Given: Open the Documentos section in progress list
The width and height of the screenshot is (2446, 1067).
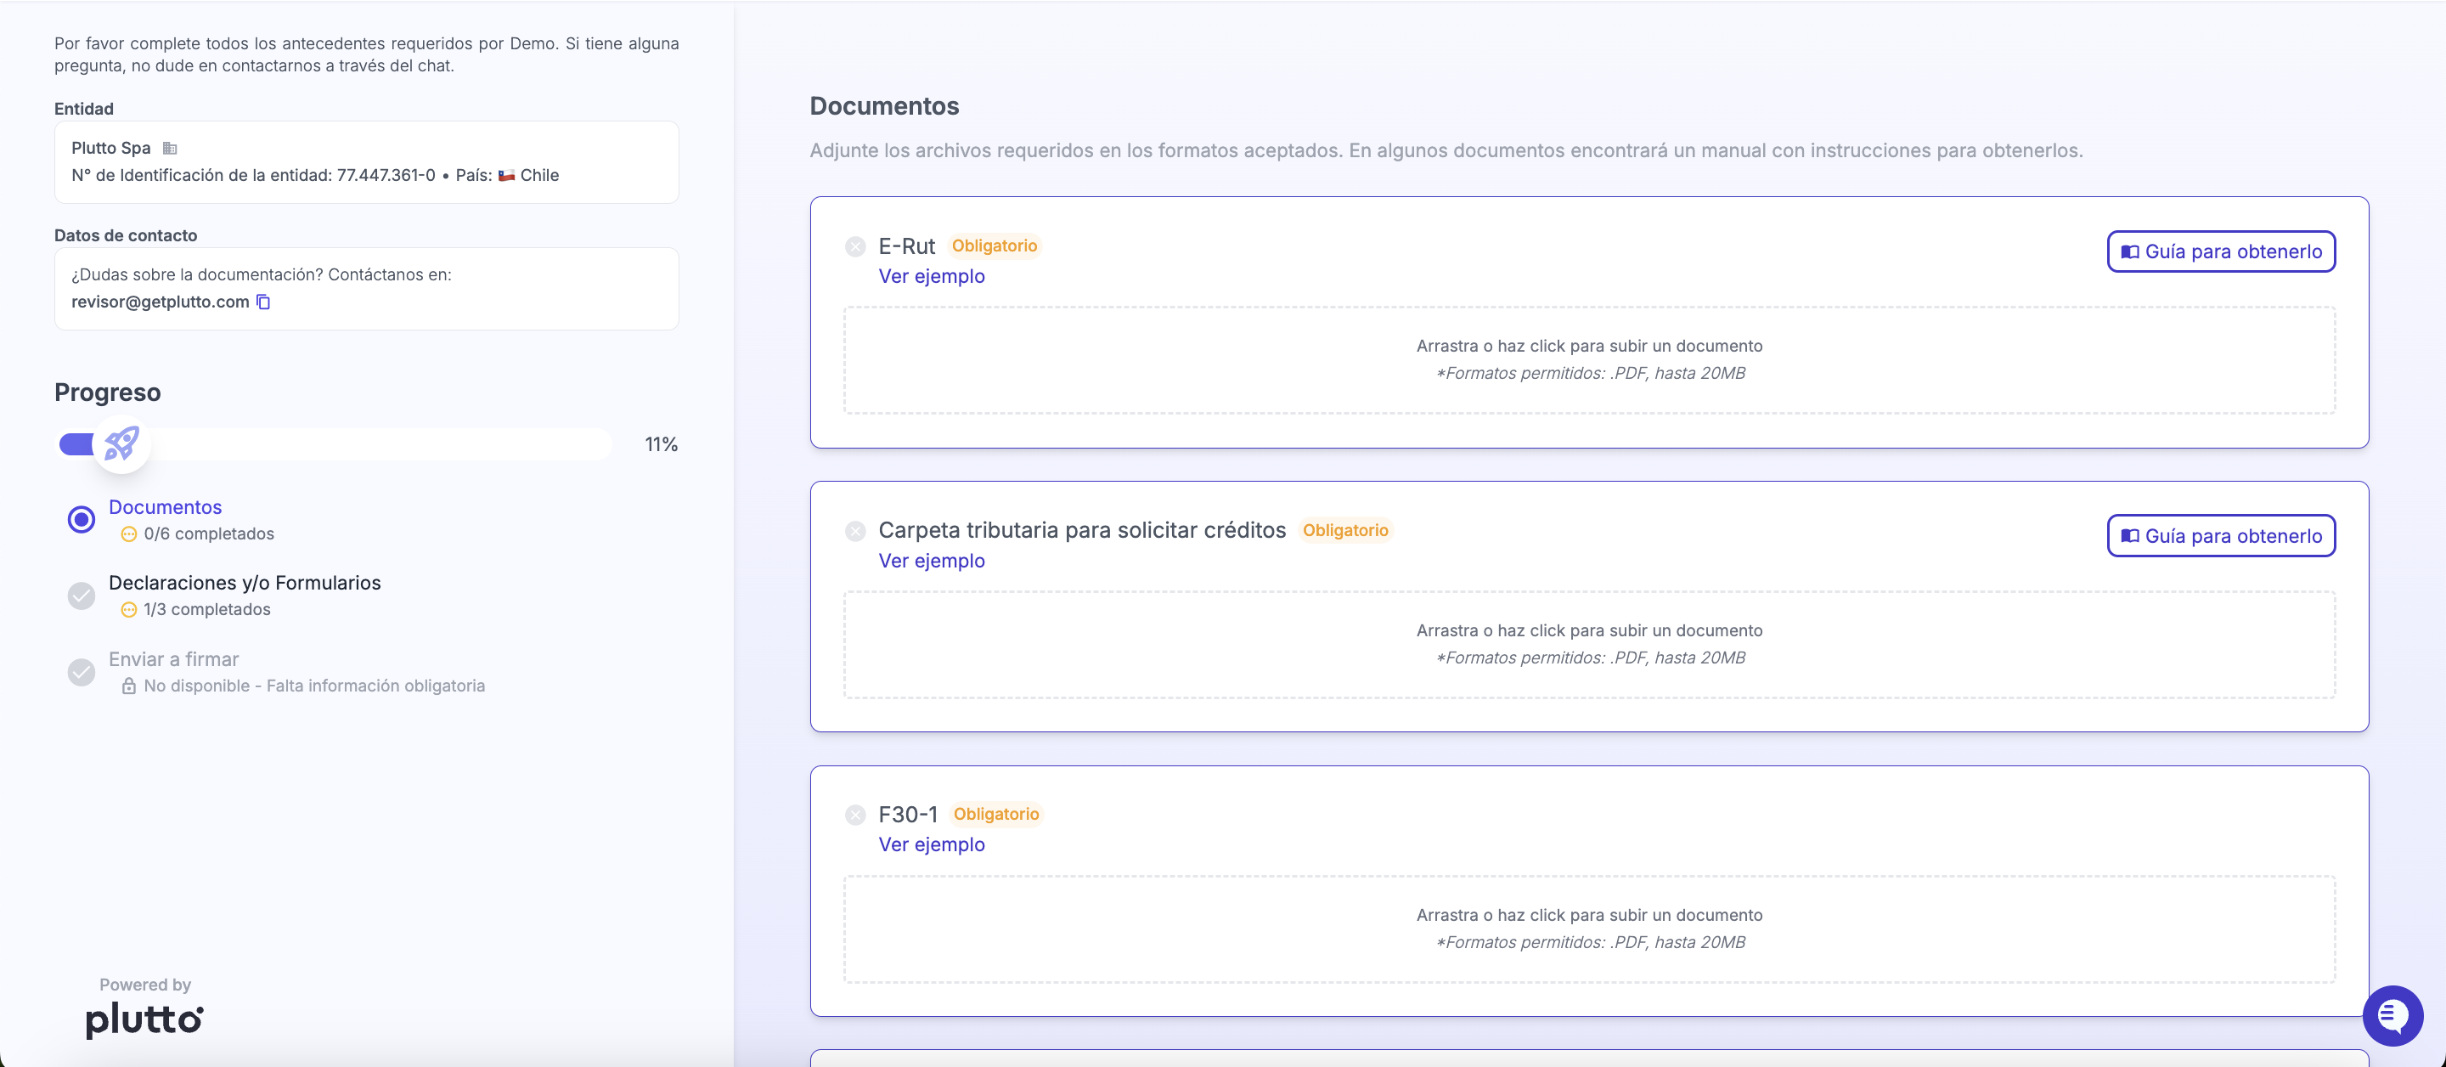Looking at the screenshot, I should point(166,507).
